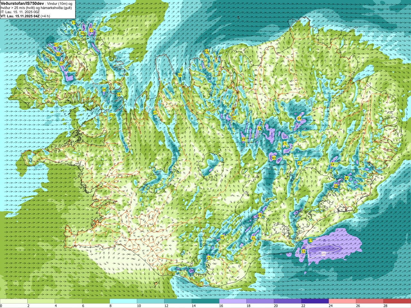
Task: Click the legend scale value 16
Action: (221, 306)
